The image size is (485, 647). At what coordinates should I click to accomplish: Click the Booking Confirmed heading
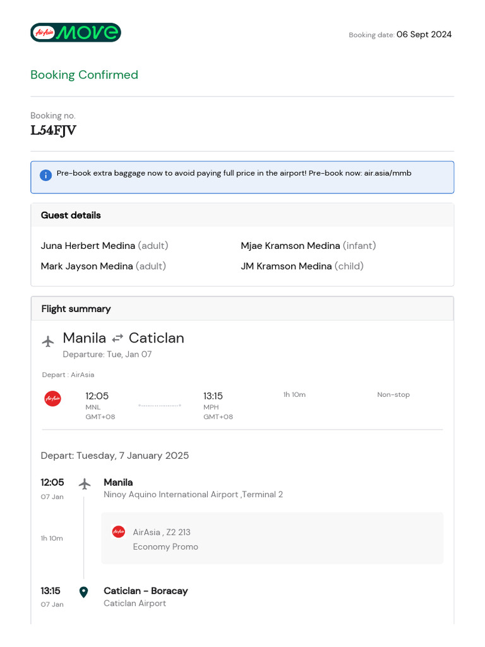point(84,75)
